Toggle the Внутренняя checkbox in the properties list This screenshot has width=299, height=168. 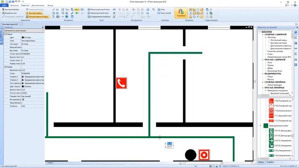click(23, 99)
